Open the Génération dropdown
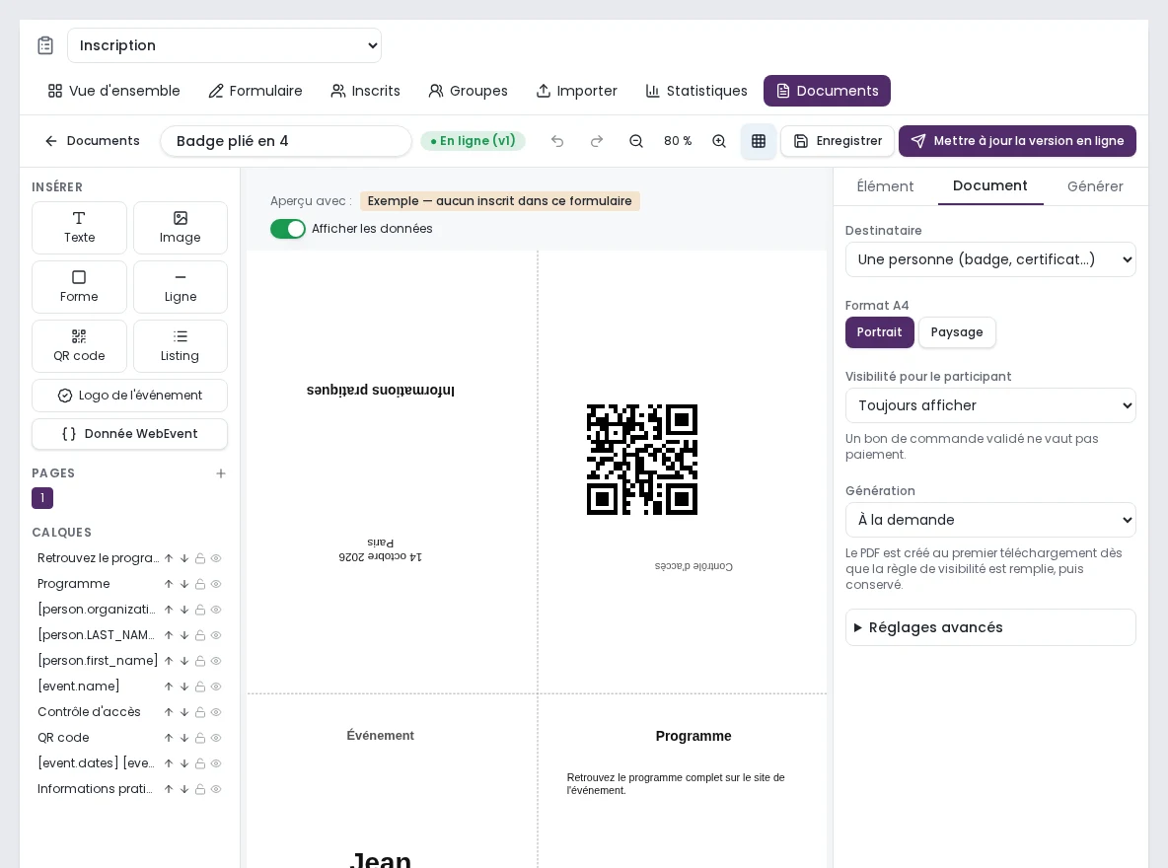 click(x=990, y=519)
